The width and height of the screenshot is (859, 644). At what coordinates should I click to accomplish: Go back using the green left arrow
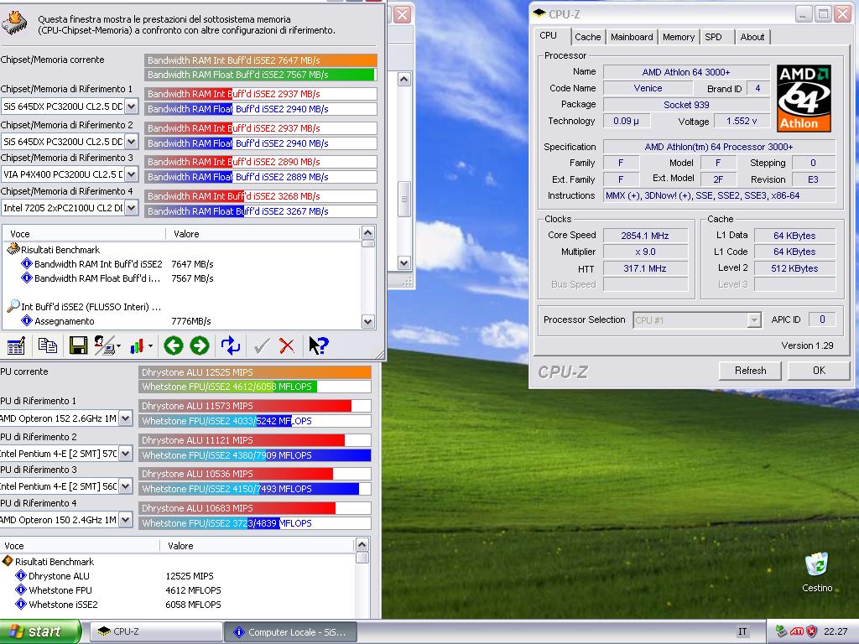coord(174,345)
